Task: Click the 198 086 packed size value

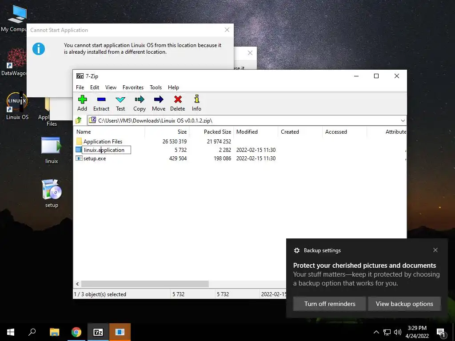Action: click(x=222, y=159)
